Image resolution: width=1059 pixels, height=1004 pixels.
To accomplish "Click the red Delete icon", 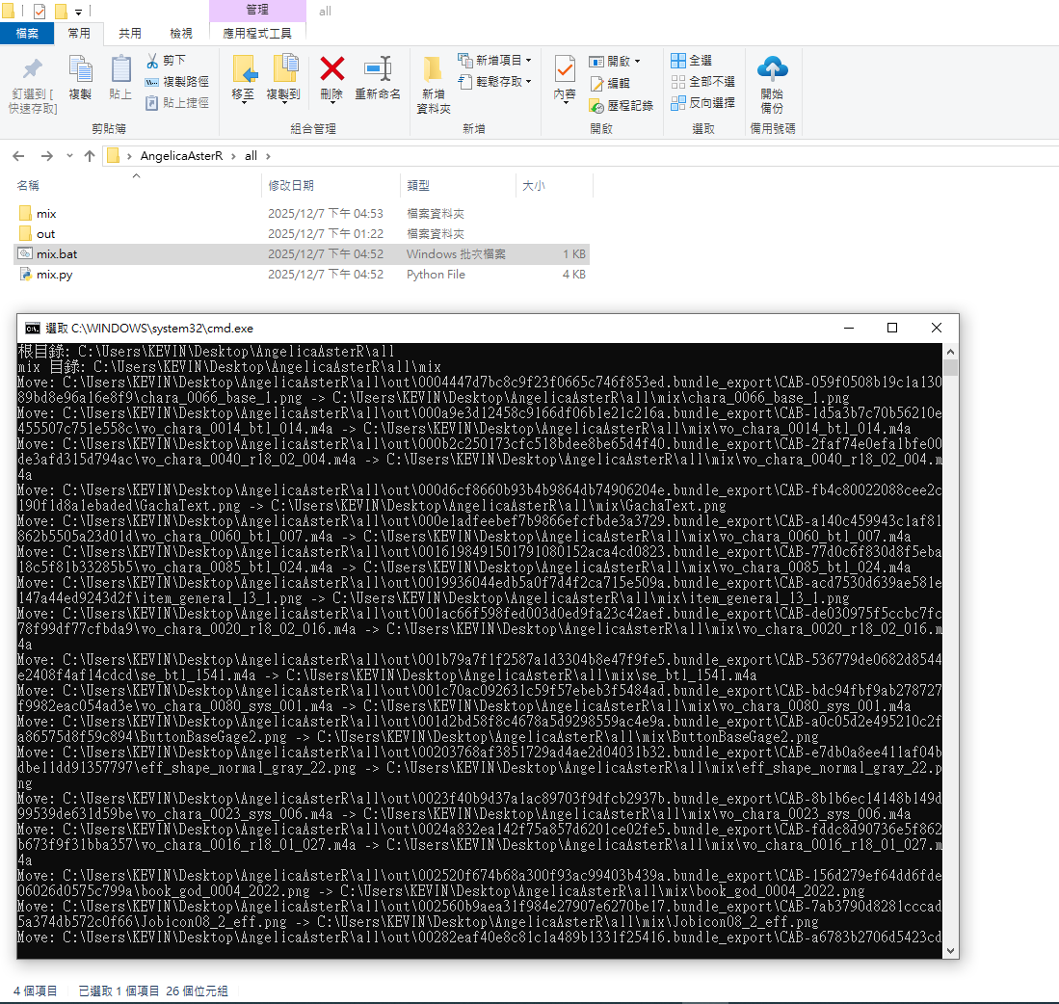I will (331, 69).
